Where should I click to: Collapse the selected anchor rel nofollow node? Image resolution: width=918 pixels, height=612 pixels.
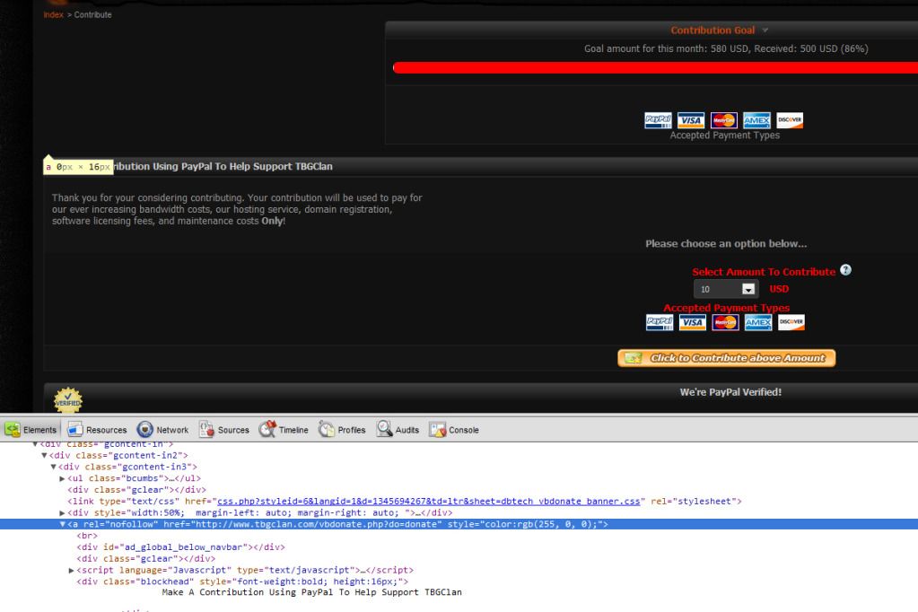pyautogui.click(x=62, y=524)
